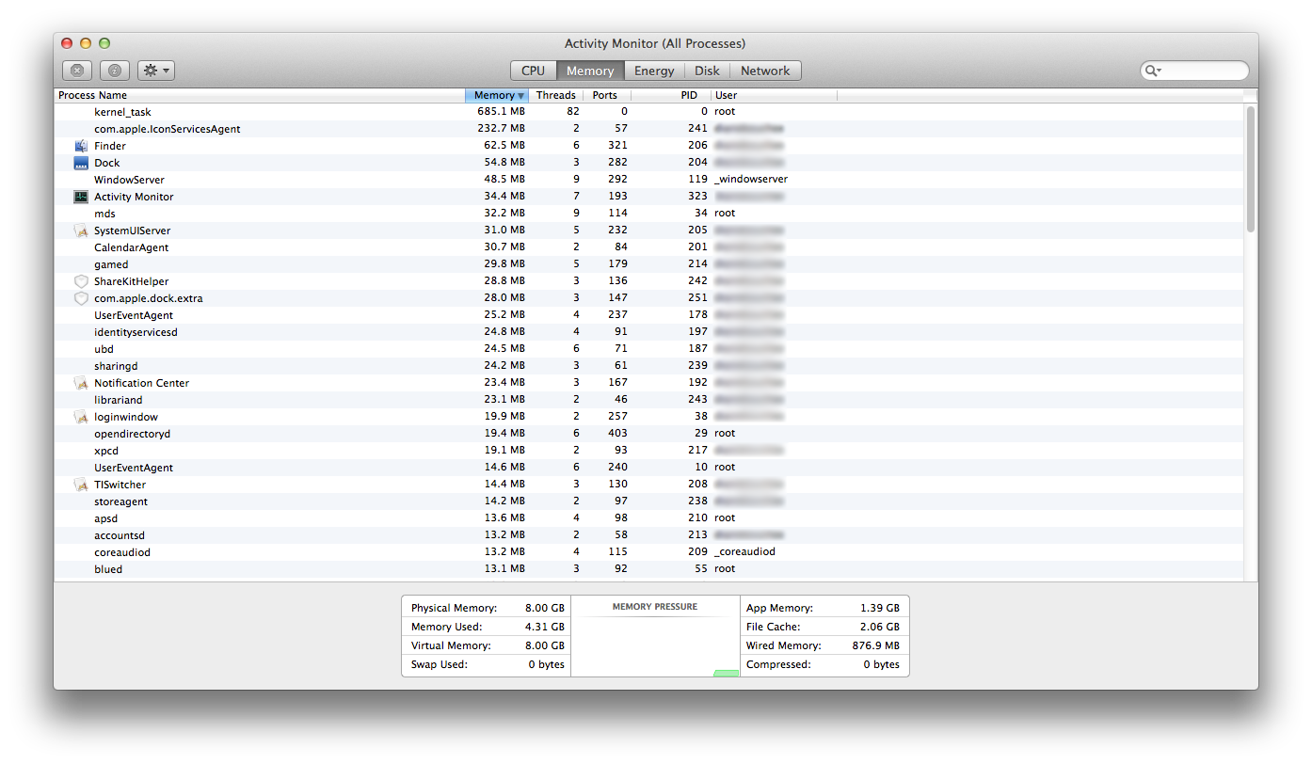Open the Network tab
Image resolution: width=1312 pixels, height=764 pixels.
coord(765,71)
